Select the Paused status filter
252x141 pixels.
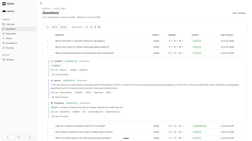[x=63, y=27]
